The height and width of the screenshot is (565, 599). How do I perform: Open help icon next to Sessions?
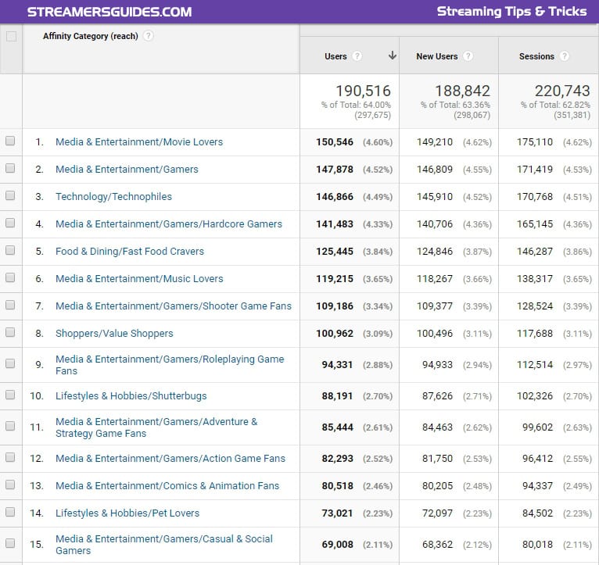pyautogui.click(x=565, y=56)
